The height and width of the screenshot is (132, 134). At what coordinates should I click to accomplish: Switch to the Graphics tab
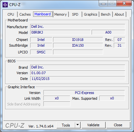[91, 14]
